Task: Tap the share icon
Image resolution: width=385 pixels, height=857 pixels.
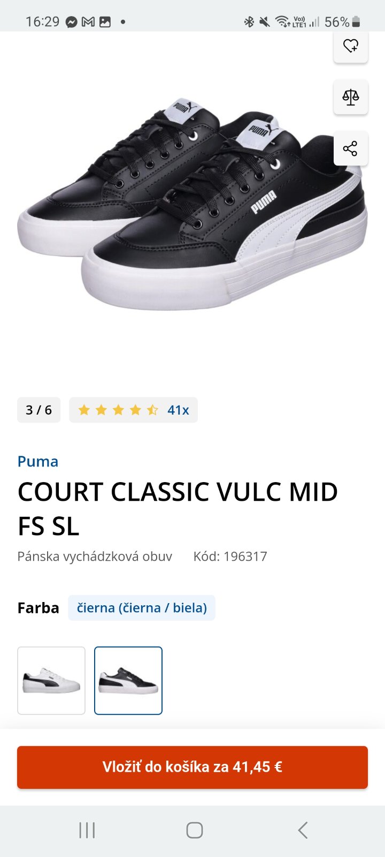Action: 351,148
